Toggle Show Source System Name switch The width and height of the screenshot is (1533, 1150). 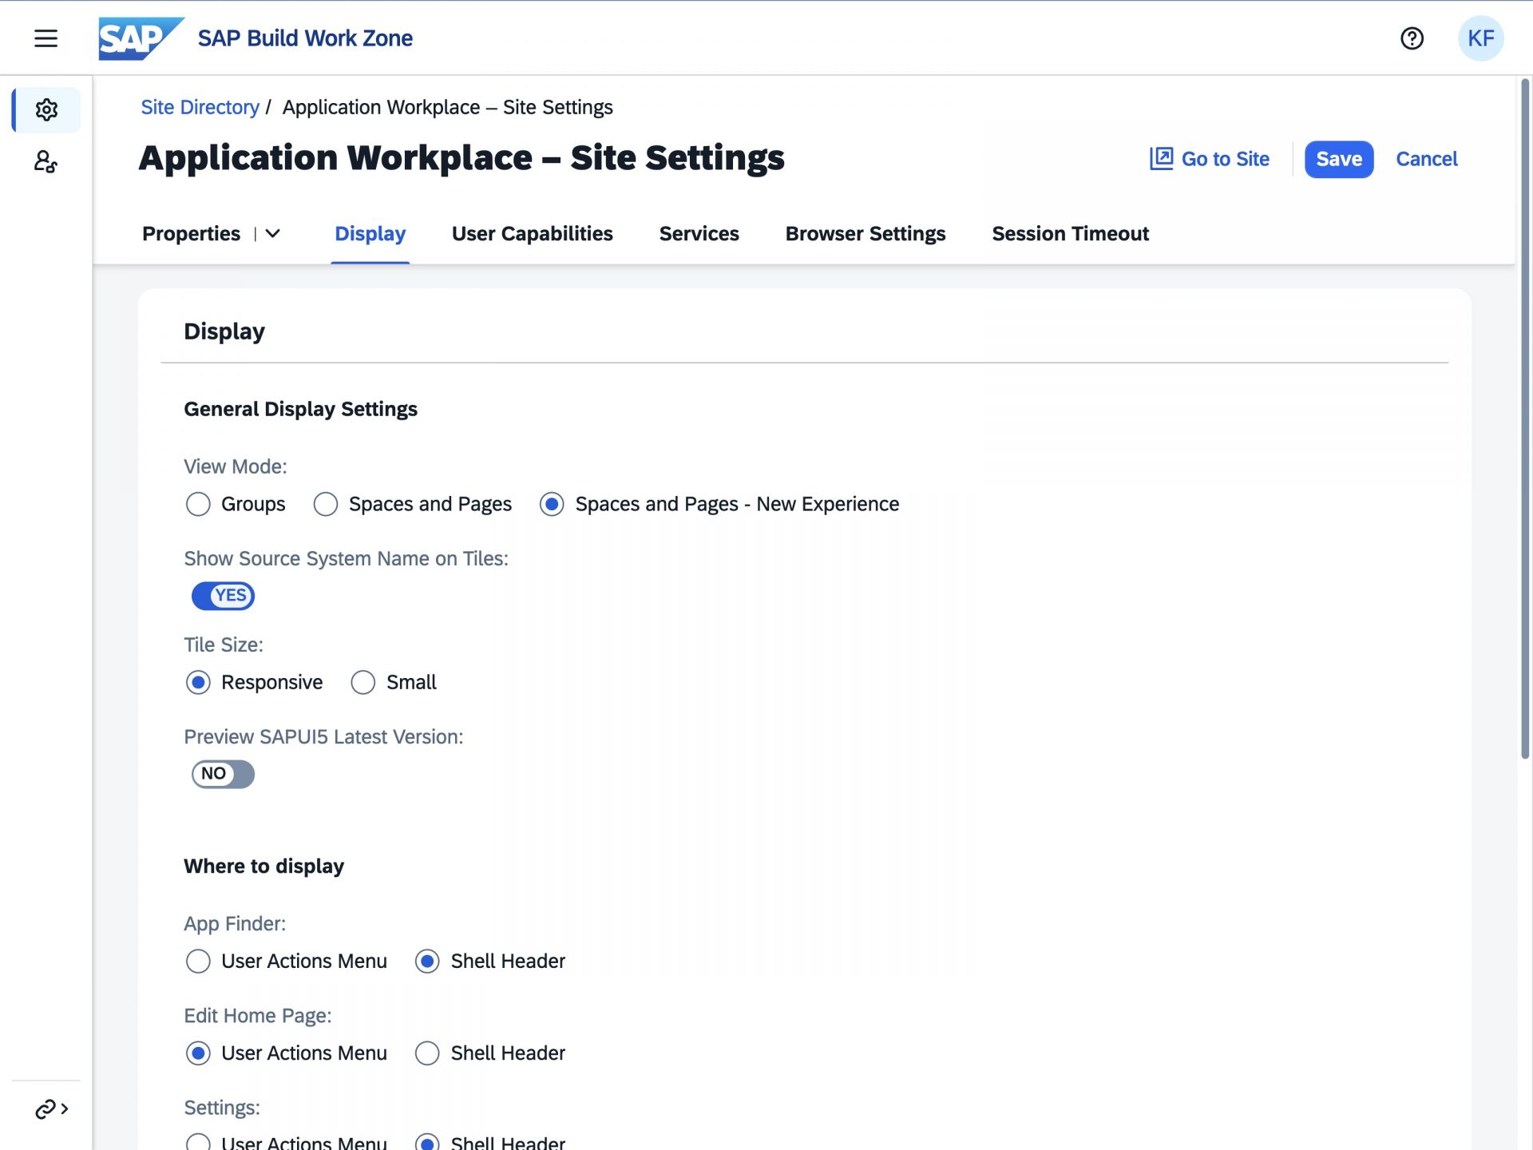click(x=223, y=596)
